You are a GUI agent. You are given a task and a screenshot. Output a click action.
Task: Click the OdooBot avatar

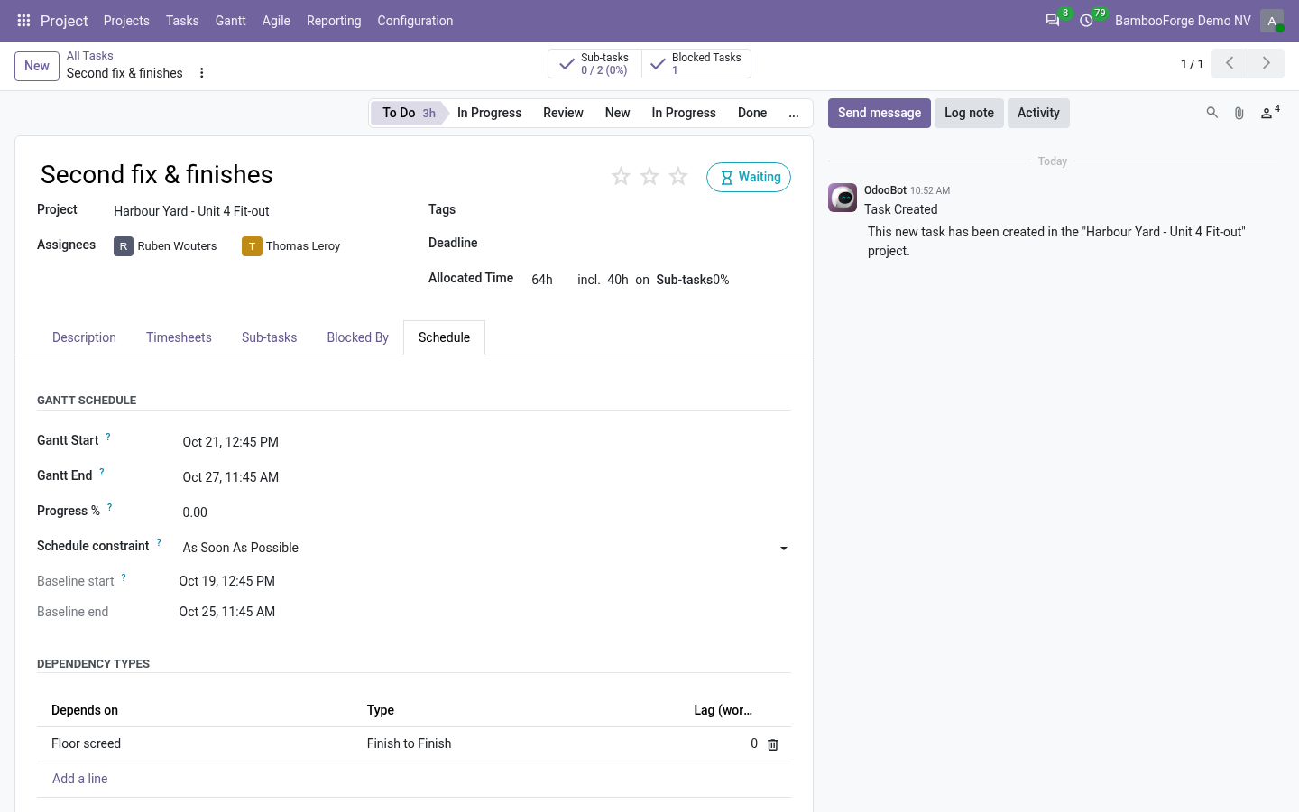click(843, 198)
